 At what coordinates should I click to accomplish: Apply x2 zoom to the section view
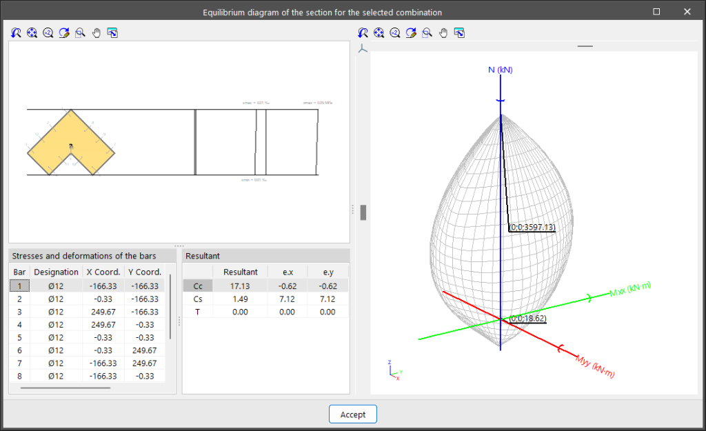click(48, 32)
